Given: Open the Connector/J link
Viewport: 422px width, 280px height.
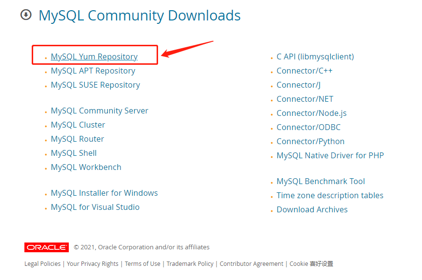Looking at the screenshot, I should [x=299, y=85].
